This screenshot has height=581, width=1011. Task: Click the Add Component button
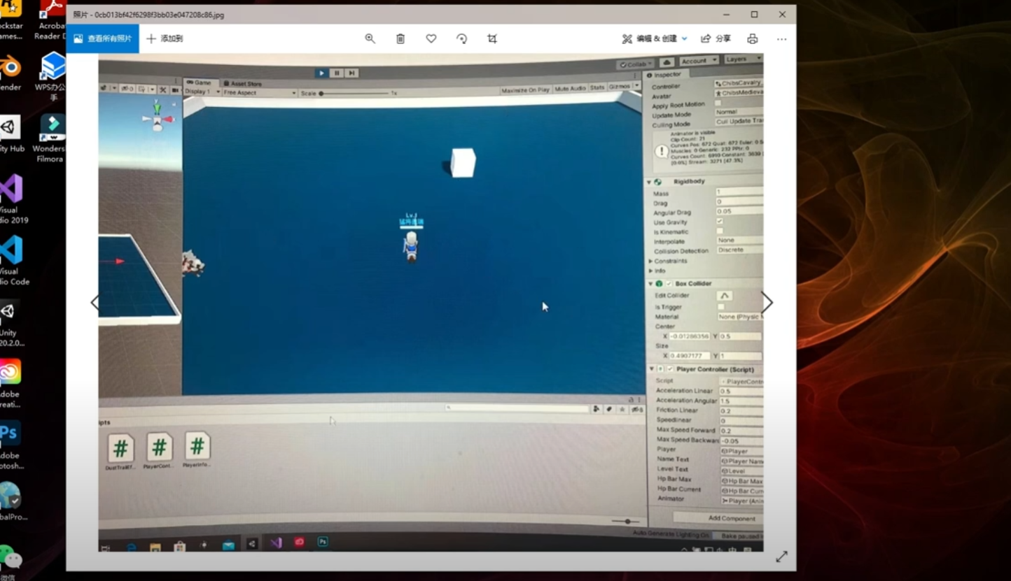[718, 518]
